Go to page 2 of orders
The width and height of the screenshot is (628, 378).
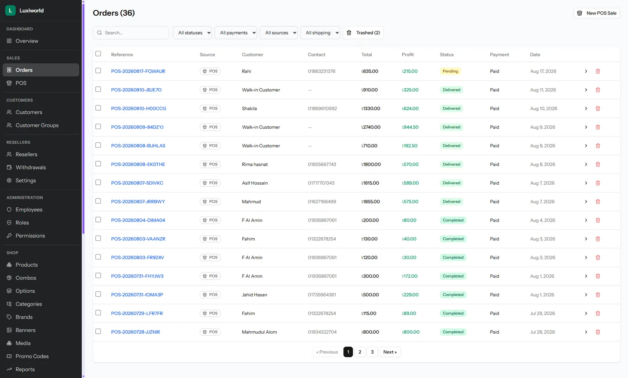(x=360, y=352)
